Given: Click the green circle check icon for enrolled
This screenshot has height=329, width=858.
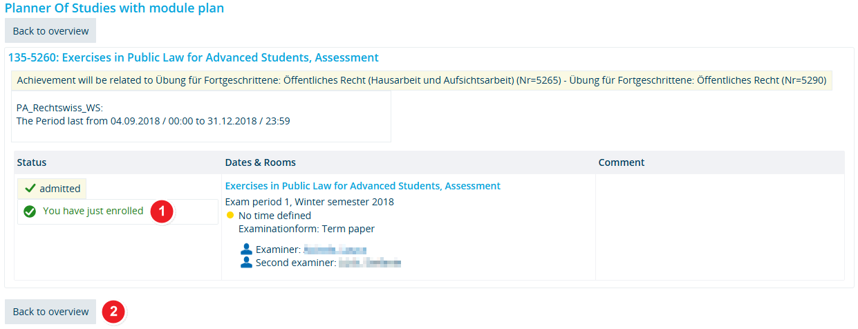Looking at the screenshot, I should (x=30, y=211).
